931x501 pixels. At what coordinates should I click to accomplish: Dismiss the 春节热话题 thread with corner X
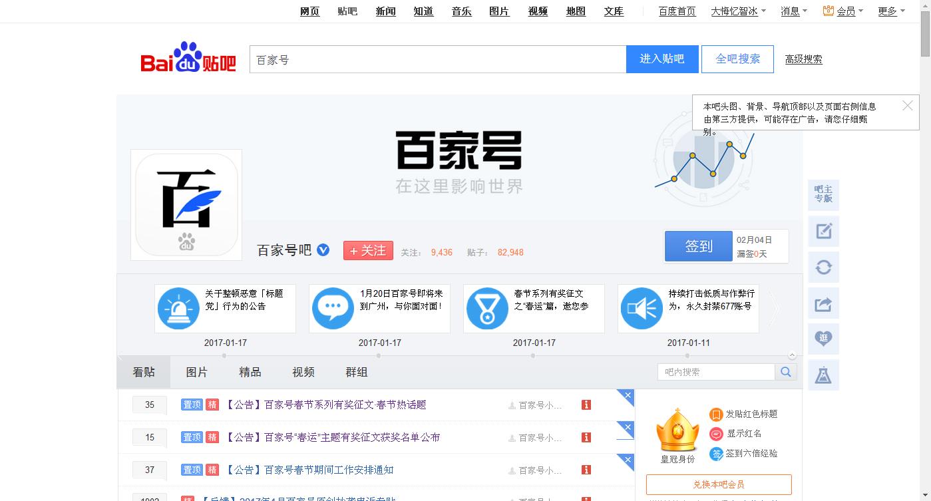tap(628, 395)
